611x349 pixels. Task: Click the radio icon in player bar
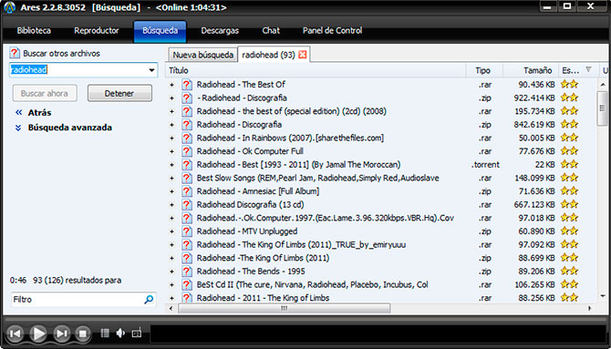137,333
